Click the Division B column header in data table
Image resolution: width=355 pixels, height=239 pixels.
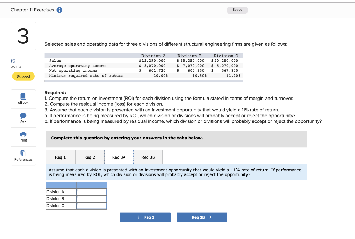[x=190, y=56]
